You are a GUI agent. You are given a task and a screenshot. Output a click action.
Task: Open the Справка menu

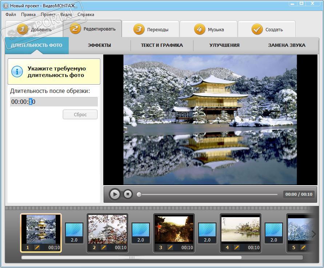pyautogui.click(x=86, y=15)
